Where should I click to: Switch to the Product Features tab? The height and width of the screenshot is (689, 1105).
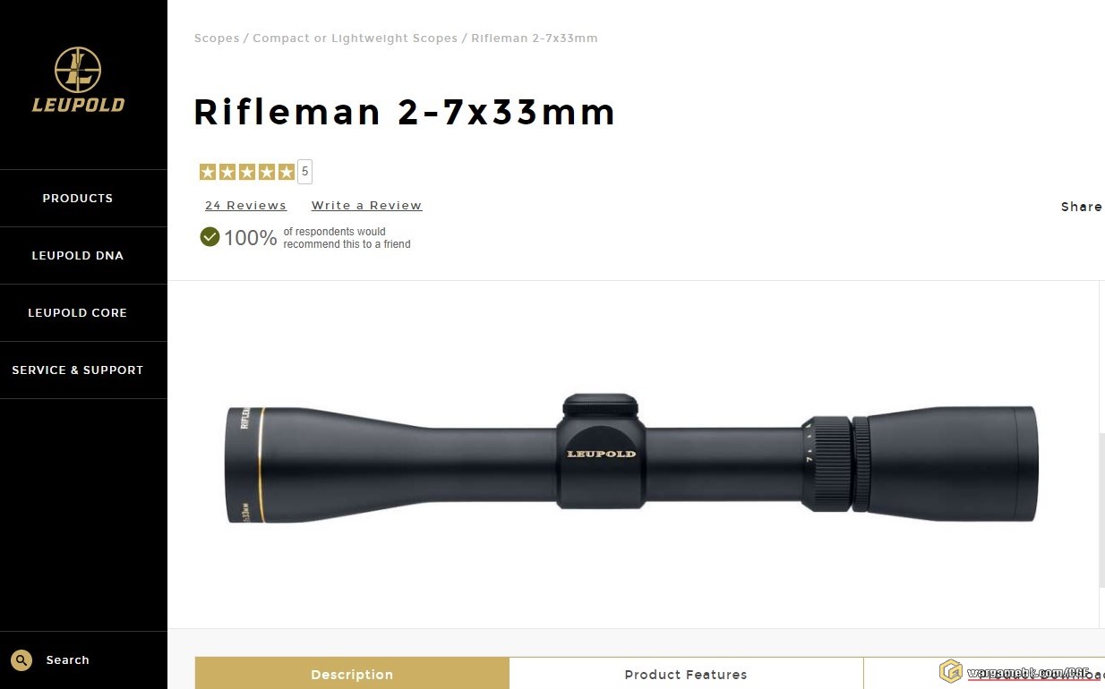click(x=686, y=674)
